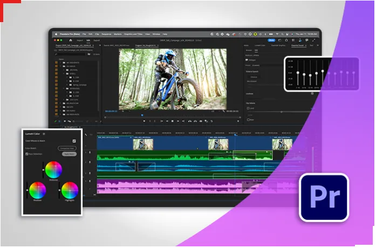376x248 pixels.
Task: Toggle the Face Detection checkbox
Action: pyautogui.click(x=27, y=154)
